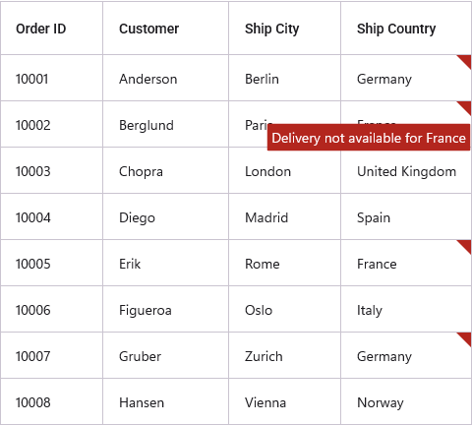Viewport: 472px width, 425px height.
Task: Select the Figueroa customer cell
Action: click(165, 309)
